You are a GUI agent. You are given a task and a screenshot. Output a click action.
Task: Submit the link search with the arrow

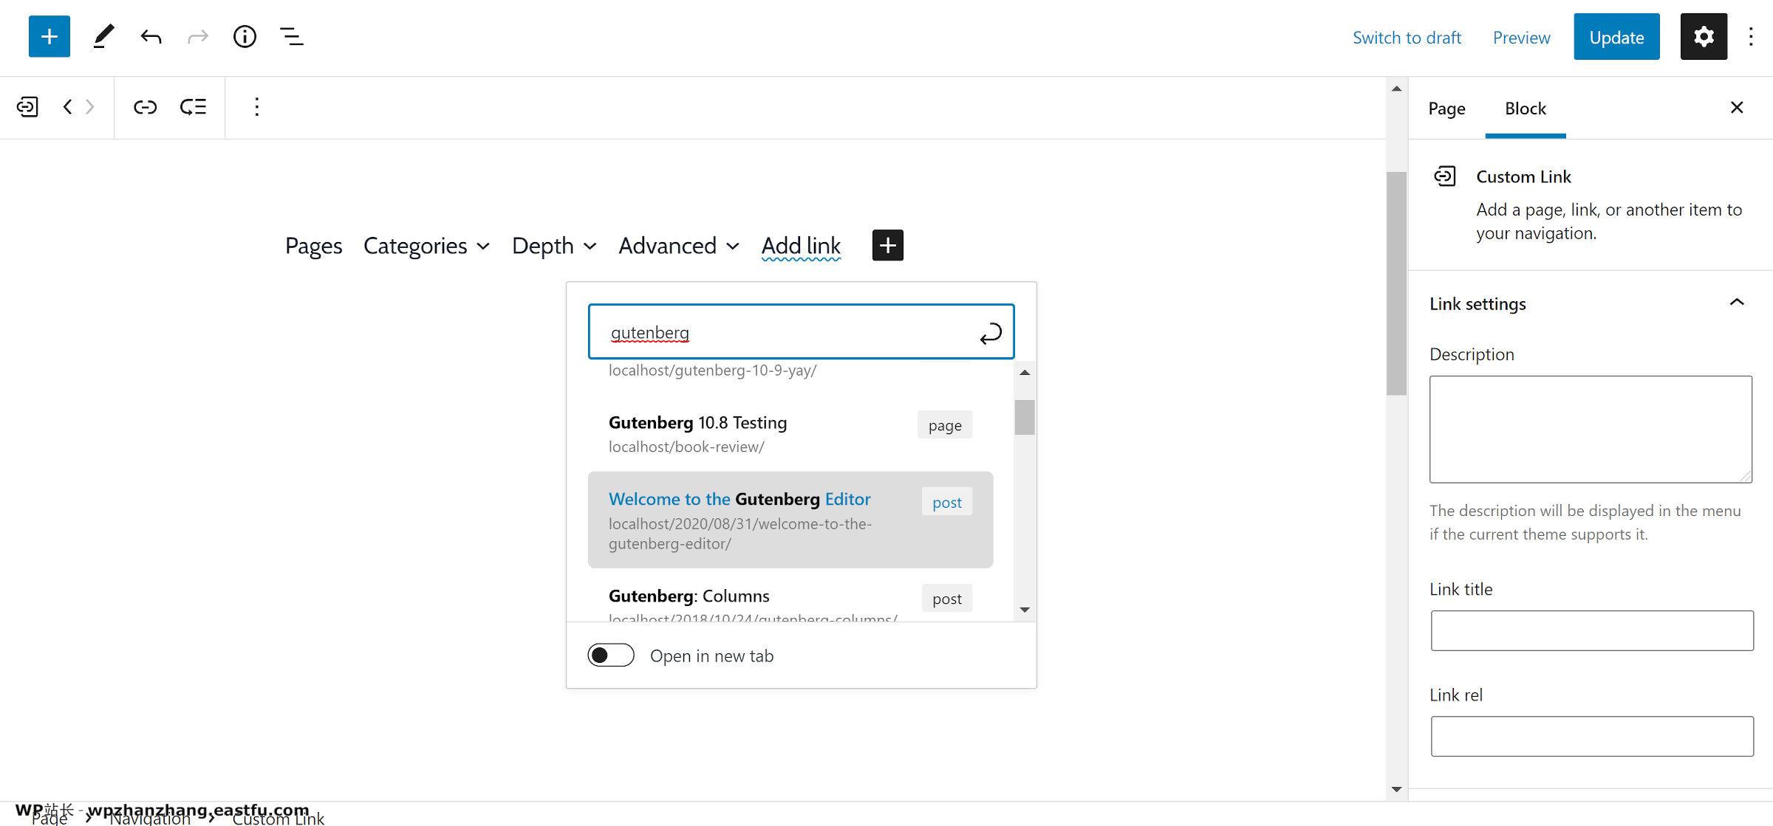[x=991, y=334]
